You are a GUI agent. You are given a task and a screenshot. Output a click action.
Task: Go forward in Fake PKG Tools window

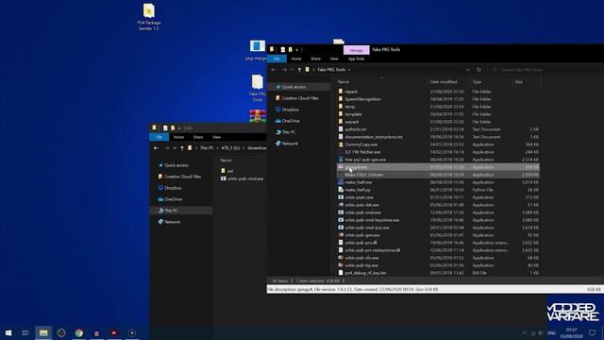coord(284,70)
